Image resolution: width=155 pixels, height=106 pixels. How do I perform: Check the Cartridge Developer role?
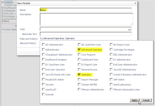coord(111,50)
